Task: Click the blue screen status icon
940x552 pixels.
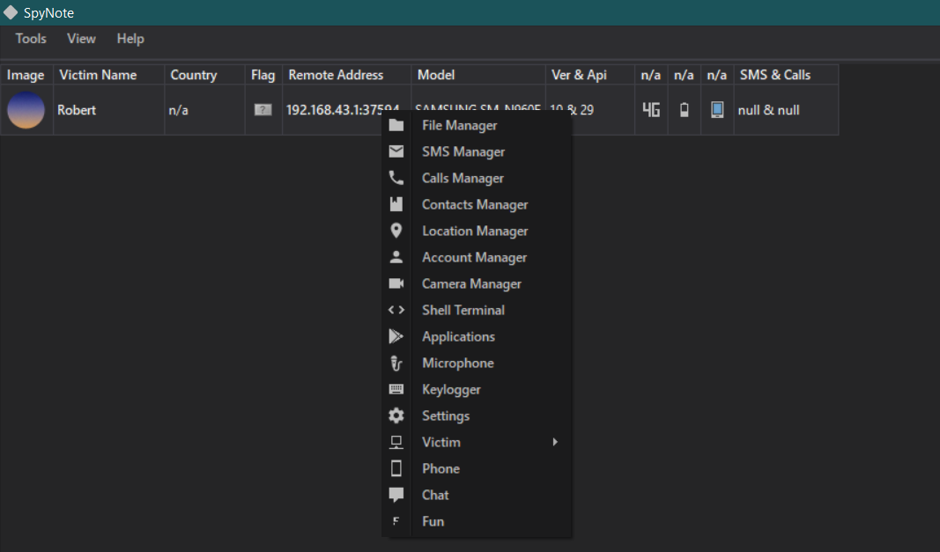Action: click(x=717, y=110)
